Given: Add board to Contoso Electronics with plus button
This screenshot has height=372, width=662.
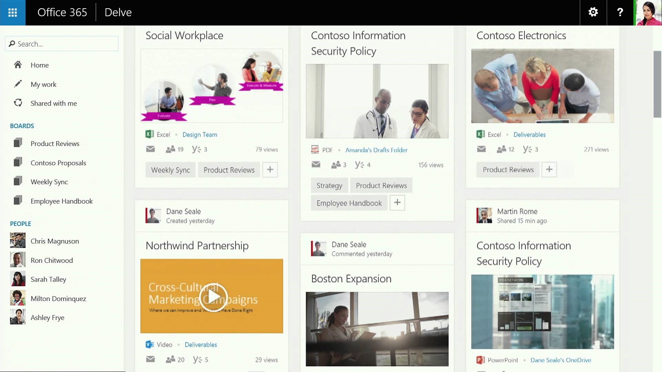Looking at the screenshot, I should (549, 169).
